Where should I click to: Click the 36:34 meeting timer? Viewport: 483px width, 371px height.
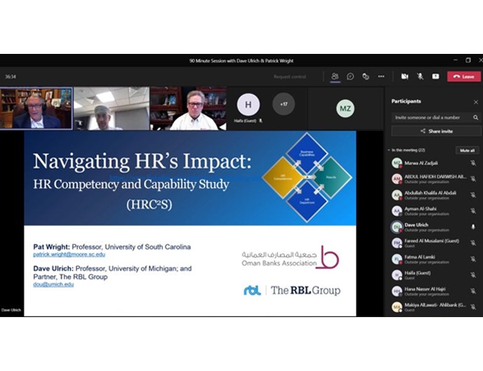coord(10,77)
